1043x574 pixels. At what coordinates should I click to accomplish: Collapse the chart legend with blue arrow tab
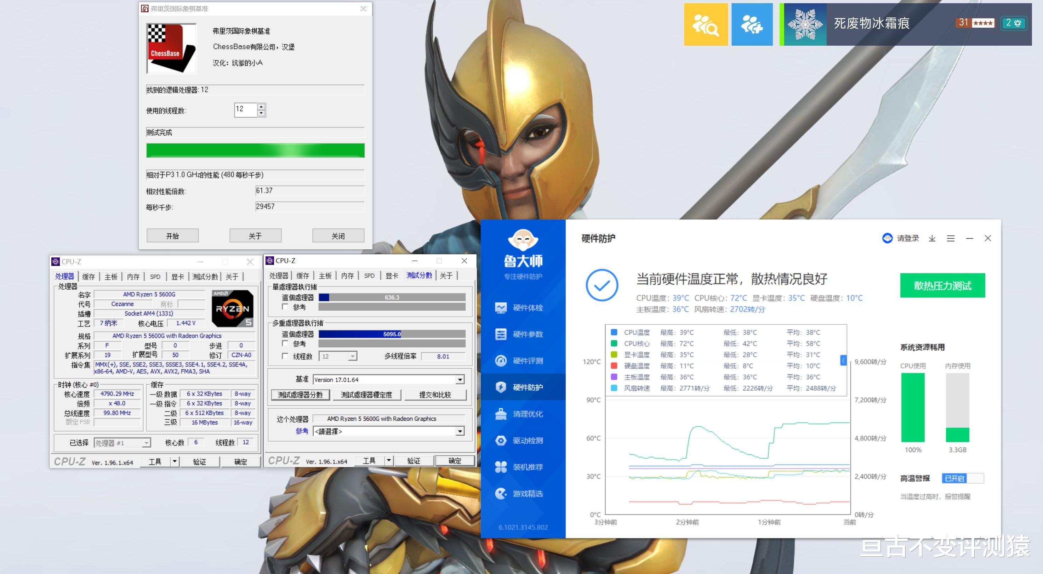[843, 360]
